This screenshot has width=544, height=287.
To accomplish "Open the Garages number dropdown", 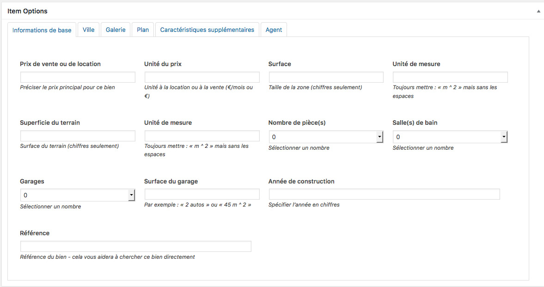I will (78, 195).
